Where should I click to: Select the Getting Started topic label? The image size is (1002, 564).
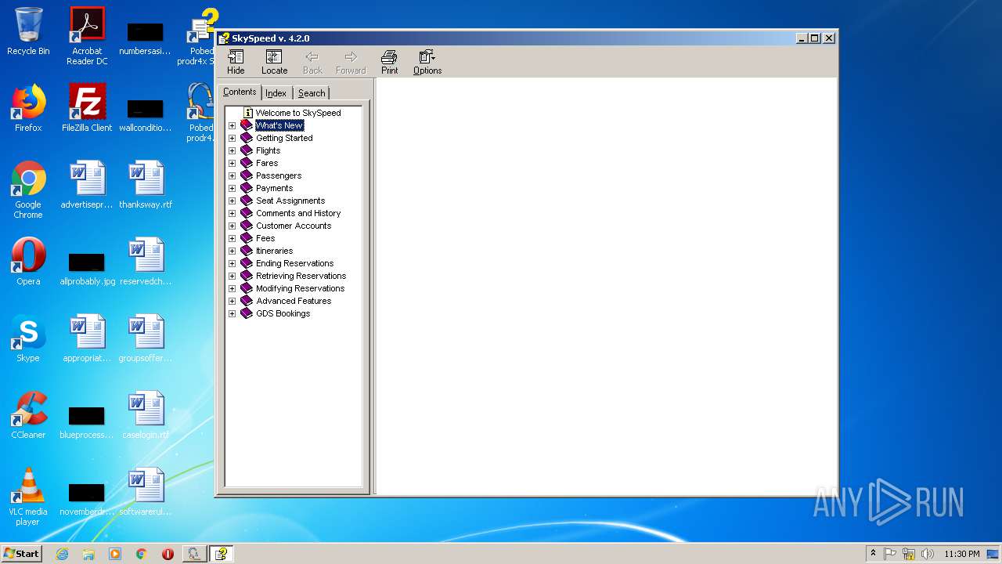tap(284, 138)
